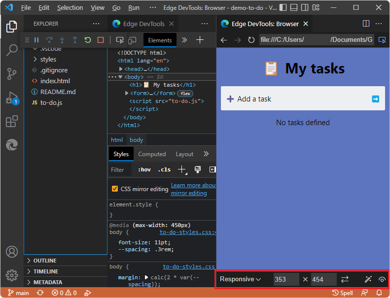The image size is (390, 298).
Task: Click the inspect element tool in DevTools
Action: coord(120,40)
